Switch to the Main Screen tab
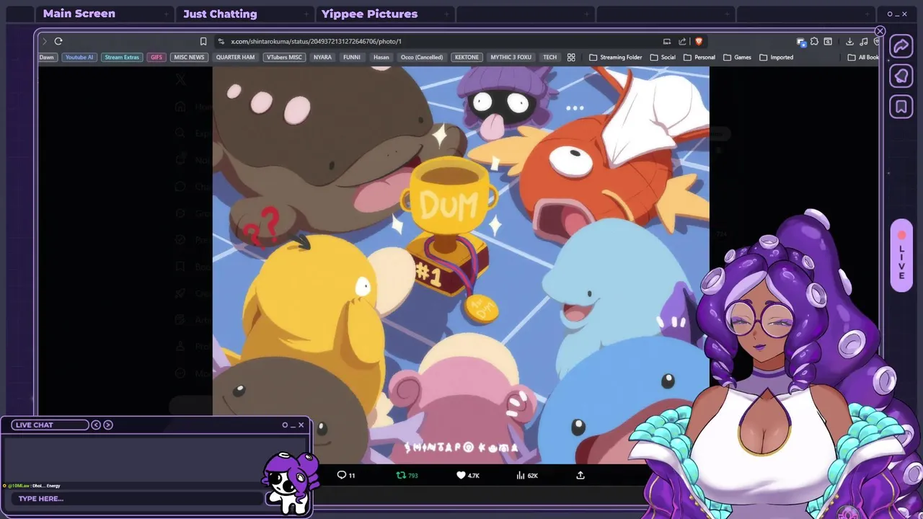 pyautogui.click(x=105, y=14)
